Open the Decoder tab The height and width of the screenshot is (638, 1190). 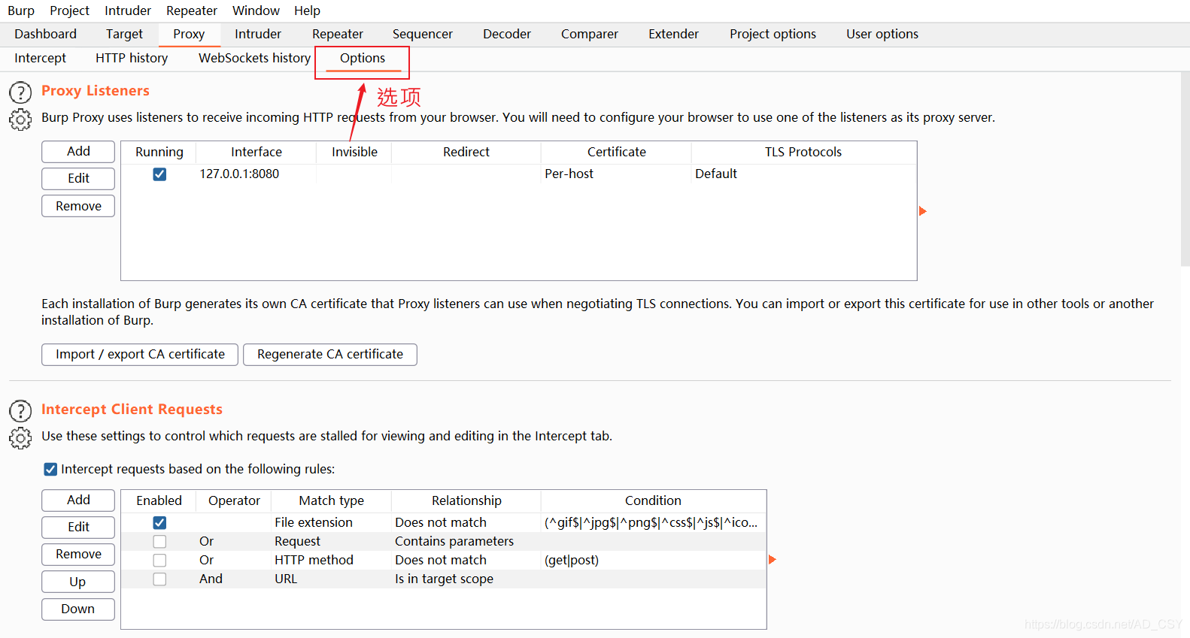coord(507,34)
